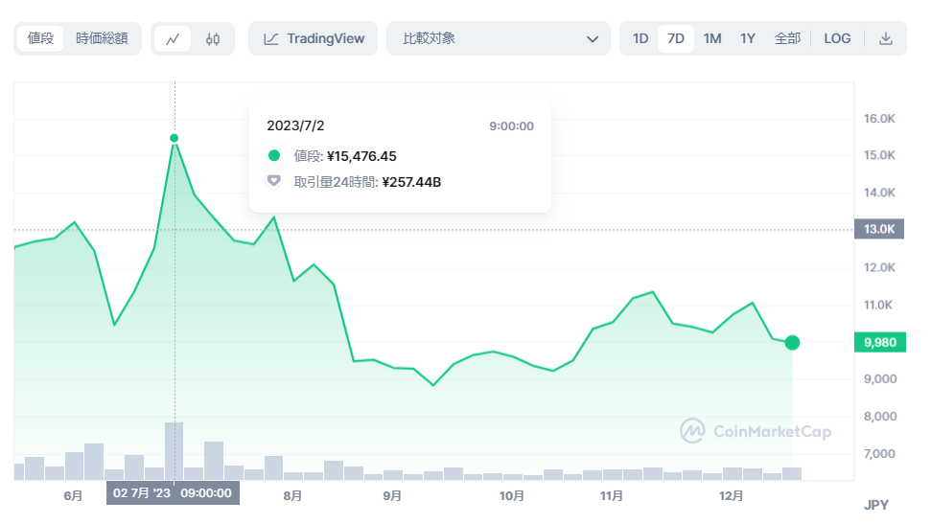Image resolution: width=931 pixels, height=524 pixels.
Task: Select the 1D time range
Action: tap(640, 38)
